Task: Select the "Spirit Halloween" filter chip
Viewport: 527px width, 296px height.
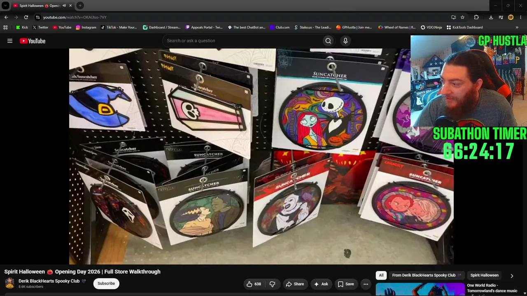Action: tap(485, 275)
